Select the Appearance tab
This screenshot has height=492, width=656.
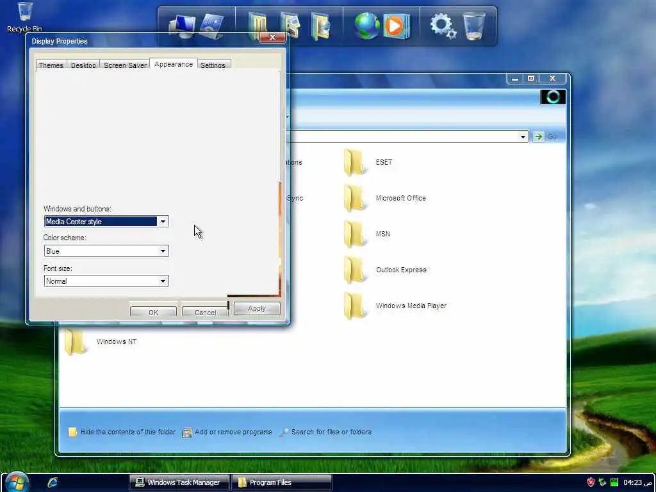[174, 64]
